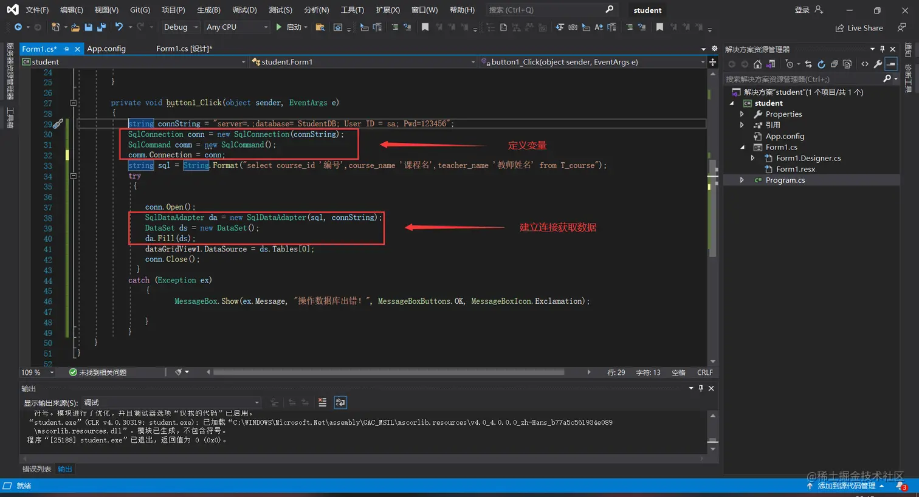
Task: Click the editor horizontal scrollbar
Action: [389, 372]
